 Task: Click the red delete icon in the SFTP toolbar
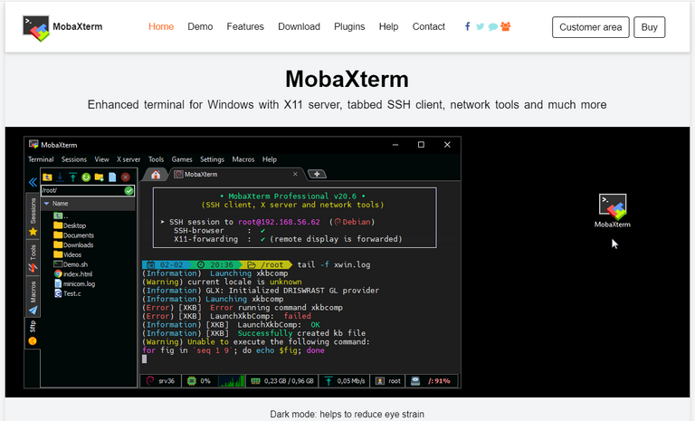(x=126, y=177)
